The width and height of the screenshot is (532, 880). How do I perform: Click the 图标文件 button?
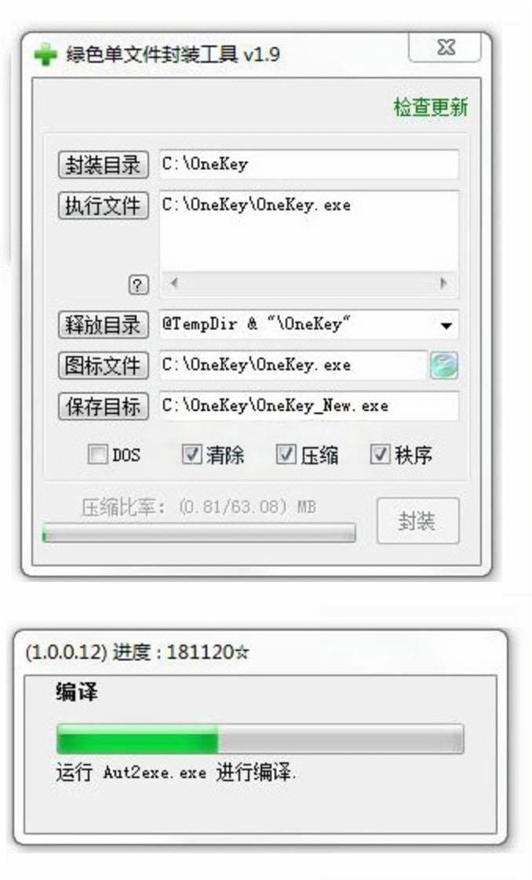pyautogui.click(x=104, y=365)
